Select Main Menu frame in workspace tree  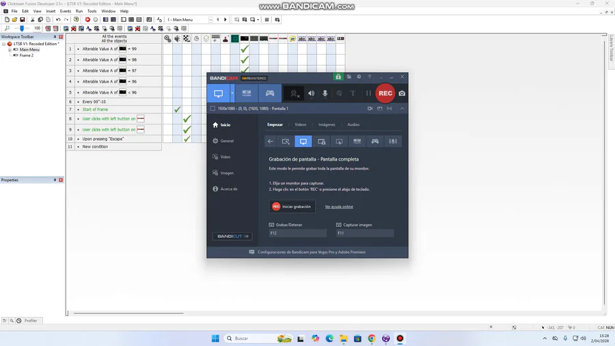coord(29,50)
